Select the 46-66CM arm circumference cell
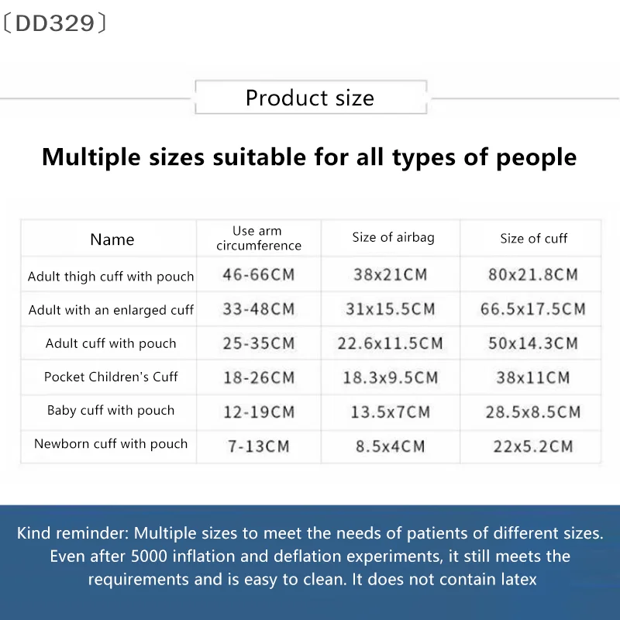The image size is (620, 620). [x=259, y=275]
